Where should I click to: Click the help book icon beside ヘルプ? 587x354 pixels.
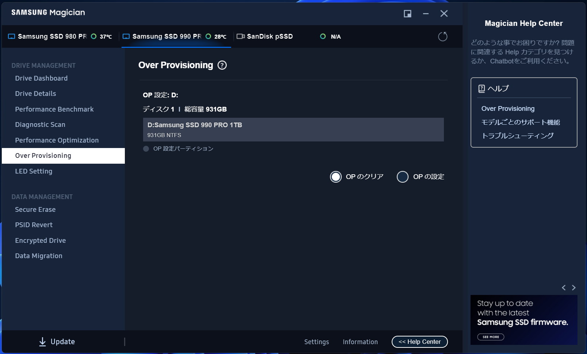[x=482, y=89]
